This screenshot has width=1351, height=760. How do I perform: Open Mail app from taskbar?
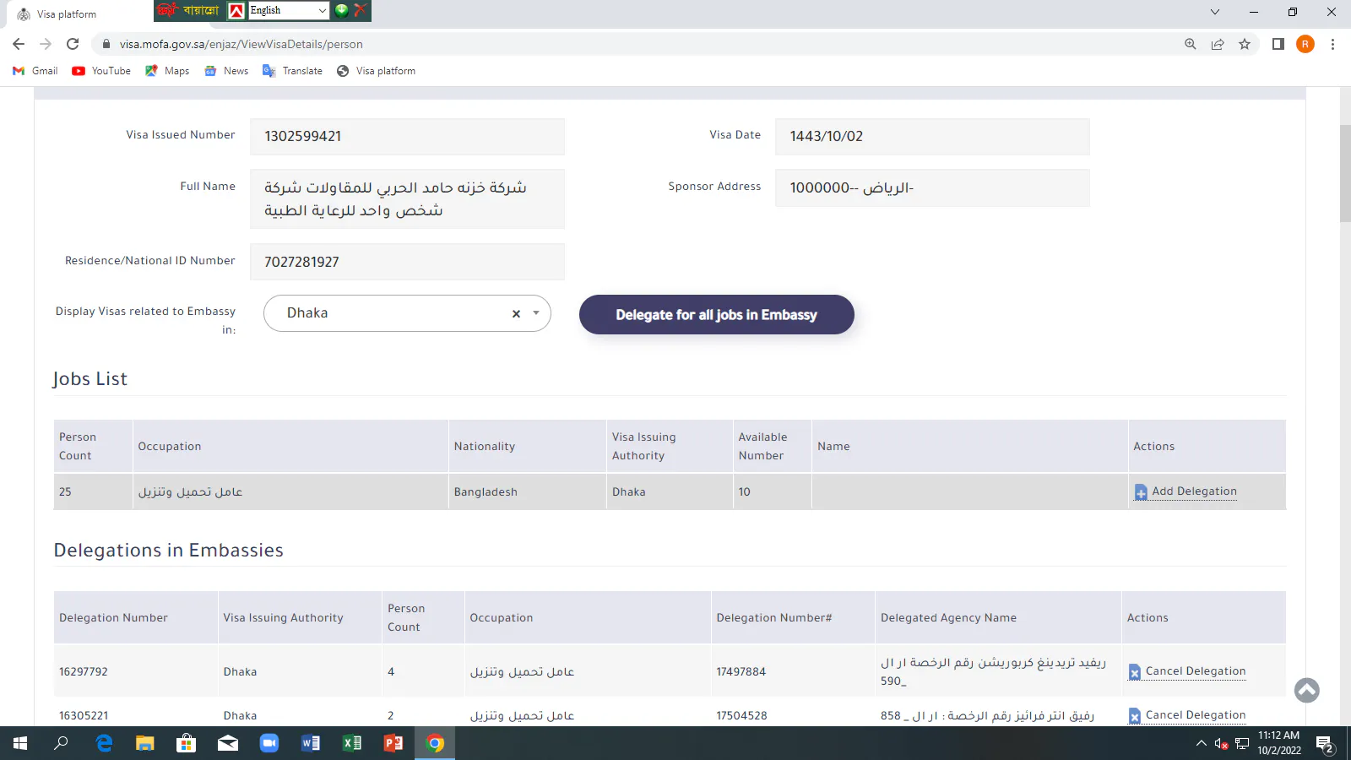point(228,743)
